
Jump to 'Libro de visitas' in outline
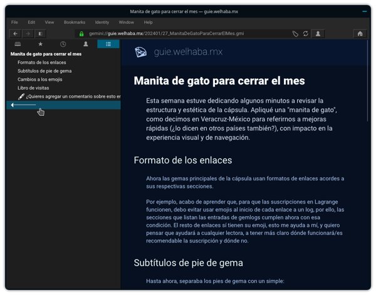click(x=33, y=88)
